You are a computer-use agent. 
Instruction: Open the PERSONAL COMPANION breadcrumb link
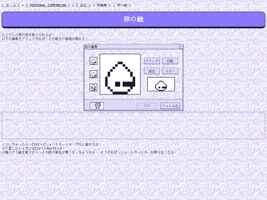coord(47,5)
